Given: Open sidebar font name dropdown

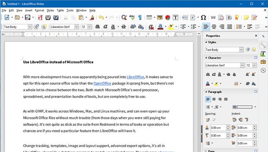Looking at the screenshot, I should 242,65.
